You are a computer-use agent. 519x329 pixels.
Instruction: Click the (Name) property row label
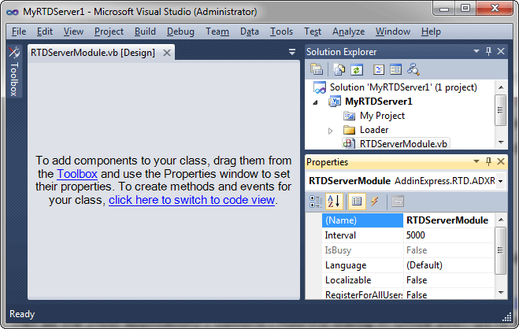tap(362, 220)
